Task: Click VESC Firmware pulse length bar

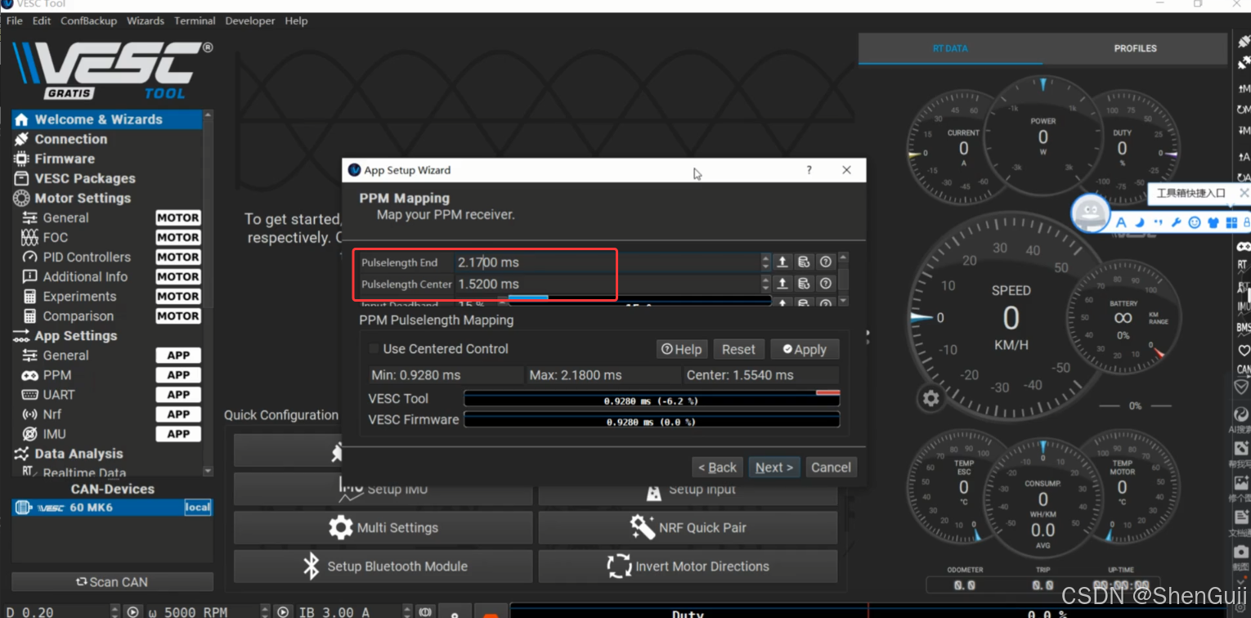Action: tap(652, 419)
